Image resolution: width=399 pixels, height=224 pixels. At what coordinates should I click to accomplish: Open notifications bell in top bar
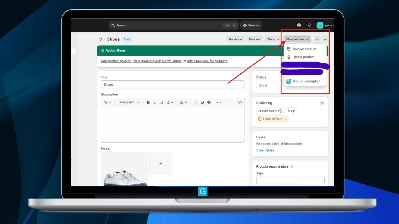pyautogui.click(x=309, y=25)
